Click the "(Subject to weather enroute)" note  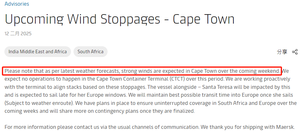point(39,103)
